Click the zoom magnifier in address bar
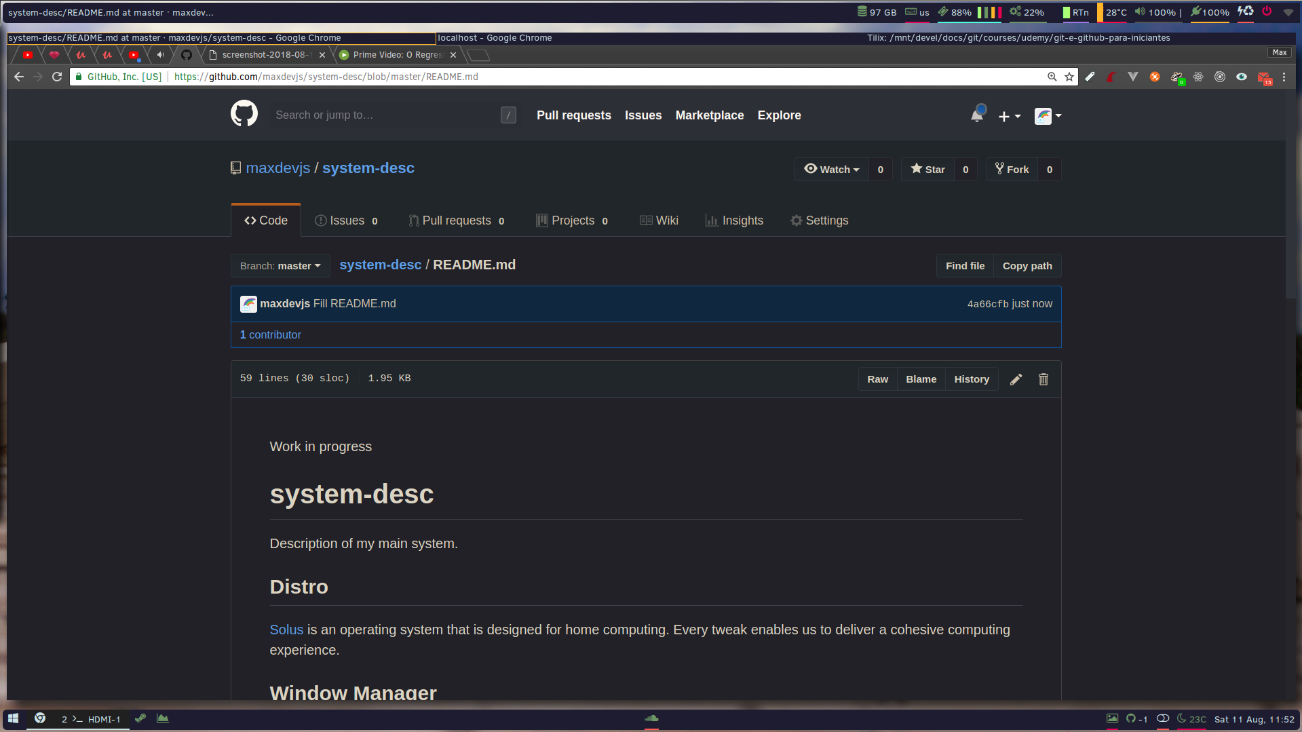The image size is (1302, 732). pyautogui.click(x=1052, y=77)
